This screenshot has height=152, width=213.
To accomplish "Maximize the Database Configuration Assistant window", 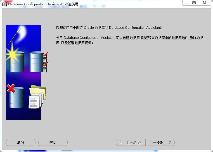I will click(194, 3).
